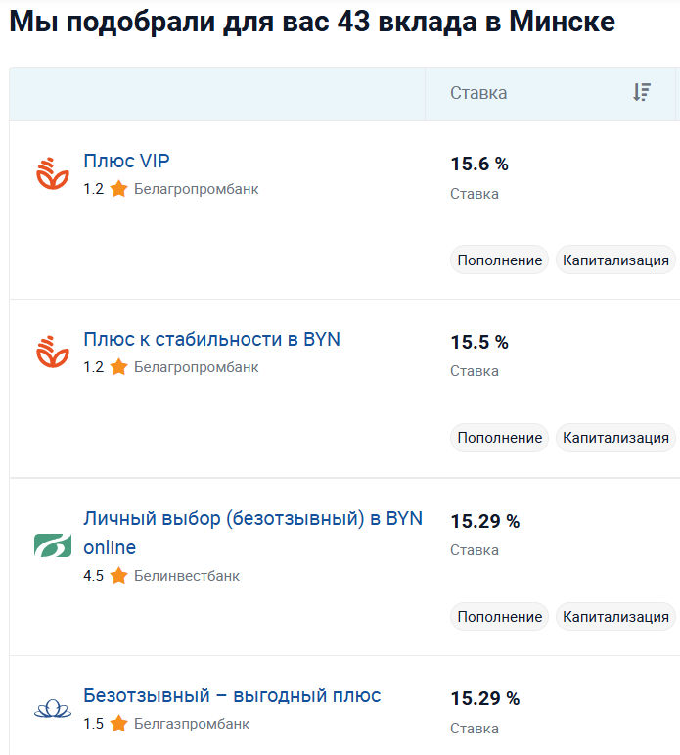Sort deposits using the Ставка sort icon
Viewport: 680px width, 755px height.
[642, 92]
